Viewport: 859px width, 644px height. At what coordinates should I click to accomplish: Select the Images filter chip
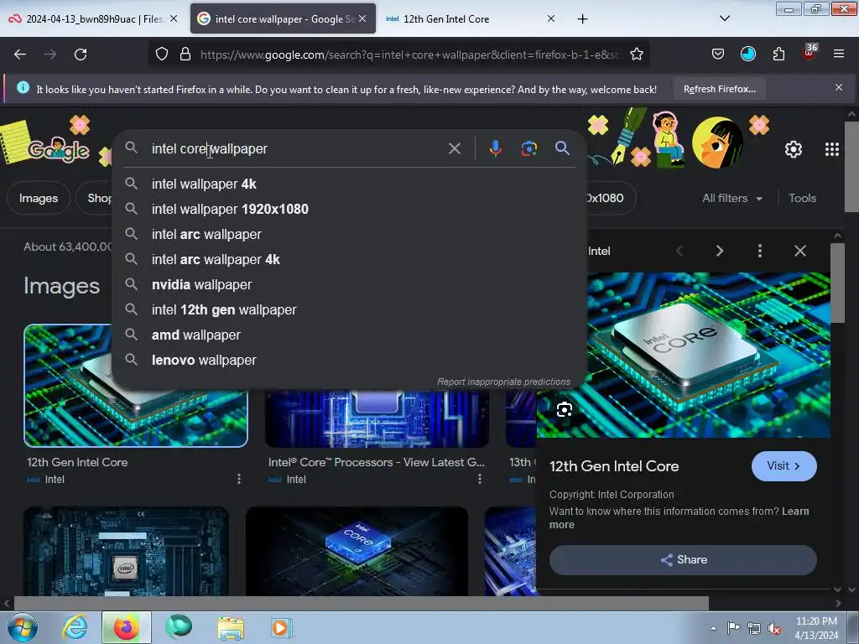pos(39,198)
